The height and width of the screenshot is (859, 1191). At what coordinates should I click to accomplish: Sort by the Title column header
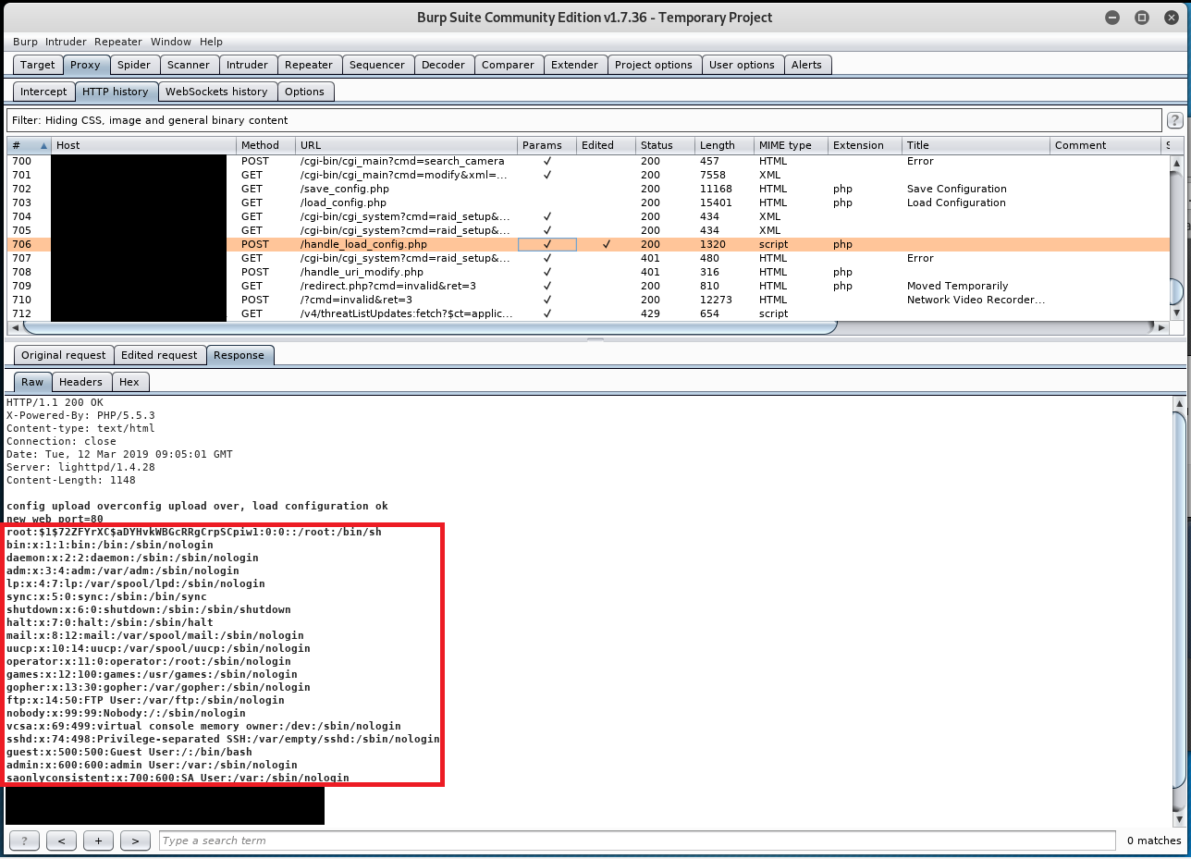pyautogui.click(x=976, y=145)
